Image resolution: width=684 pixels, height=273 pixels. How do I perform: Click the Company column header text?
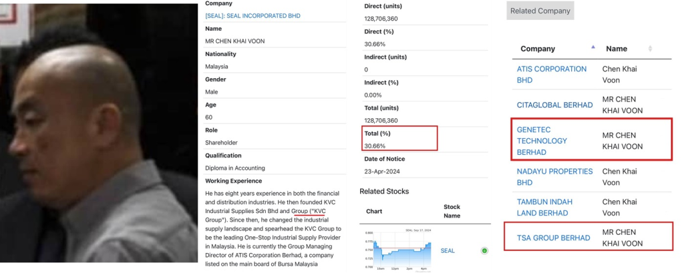point(538,49)
